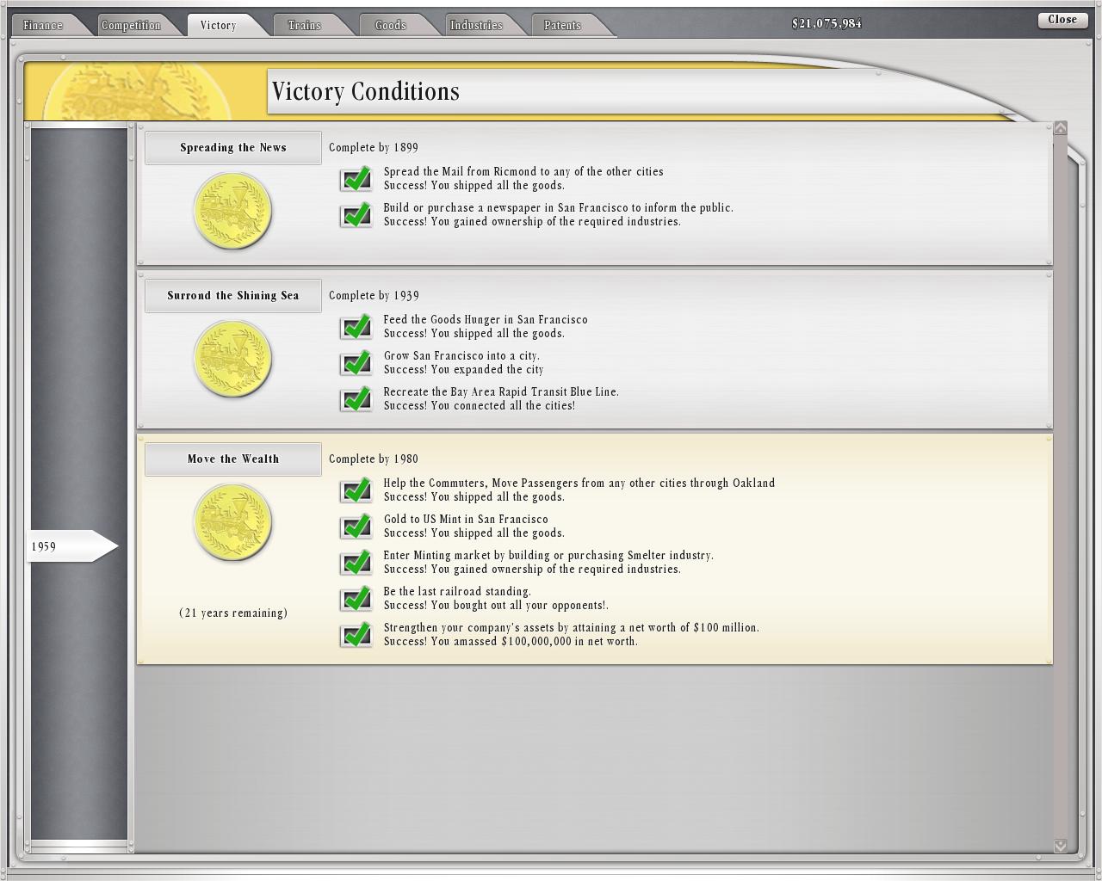Click the Grow San Francisco checkmark
The height and width of the screenshot is (881, 1102).
point(356,363)
